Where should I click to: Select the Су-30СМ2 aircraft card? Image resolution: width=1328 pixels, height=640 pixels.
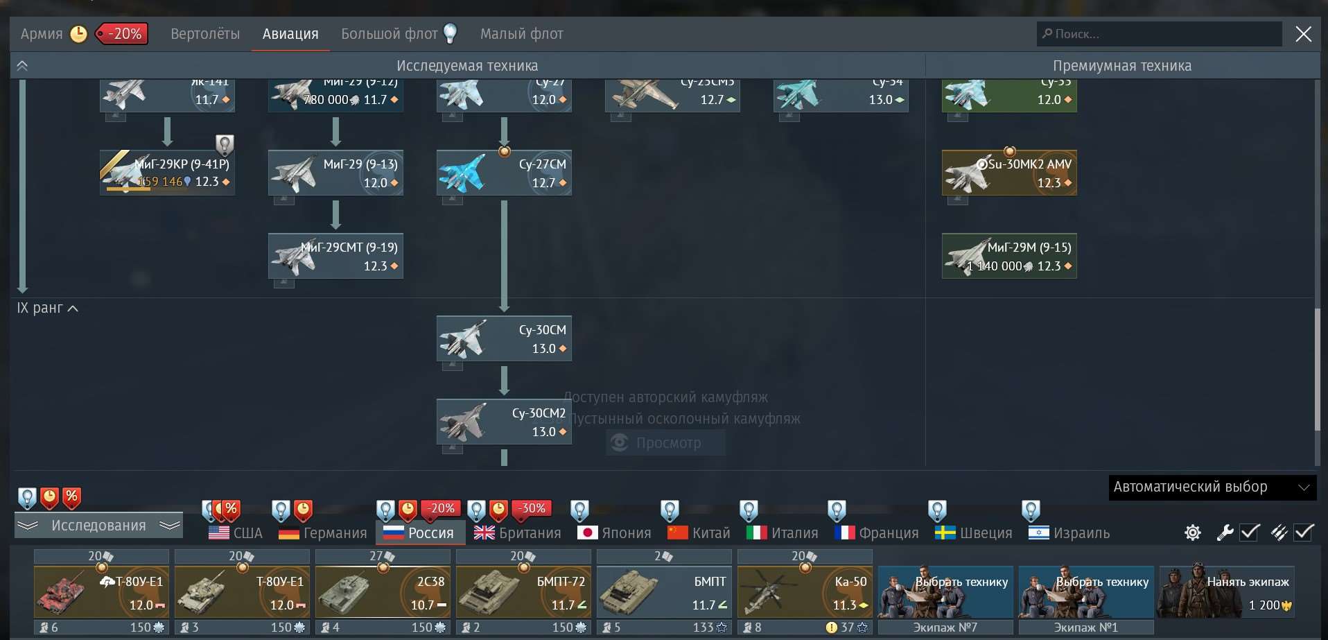tap(504, 422)
